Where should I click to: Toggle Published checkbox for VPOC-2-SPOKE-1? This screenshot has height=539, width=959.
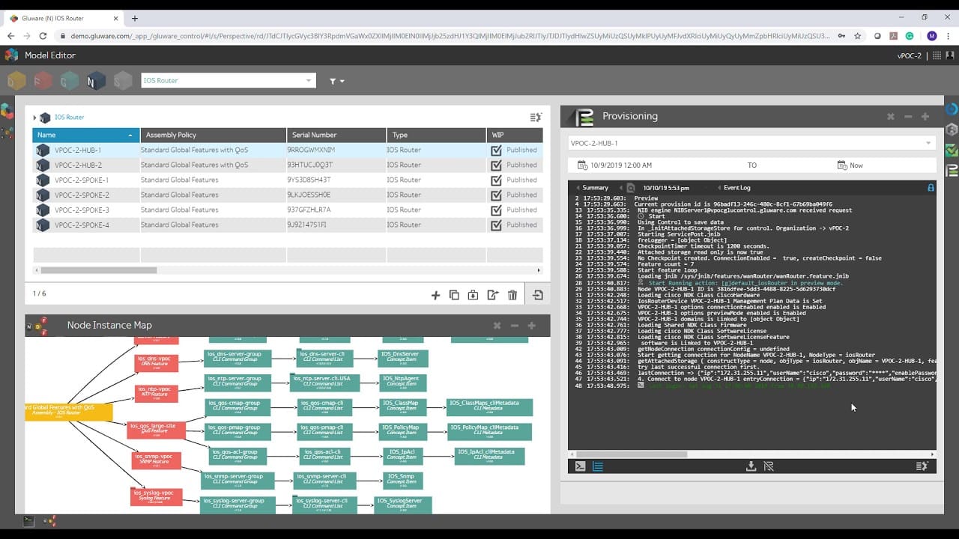(496, 180)
